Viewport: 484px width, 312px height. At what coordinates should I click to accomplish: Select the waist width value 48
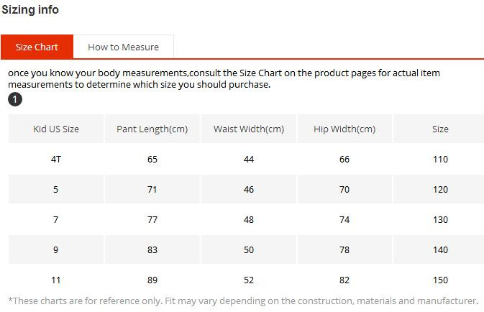click(249, 220)
